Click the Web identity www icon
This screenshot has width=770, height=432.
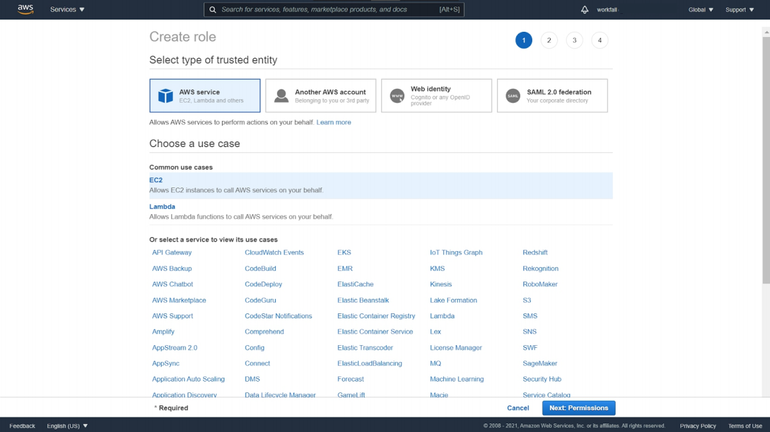(397, 95)
